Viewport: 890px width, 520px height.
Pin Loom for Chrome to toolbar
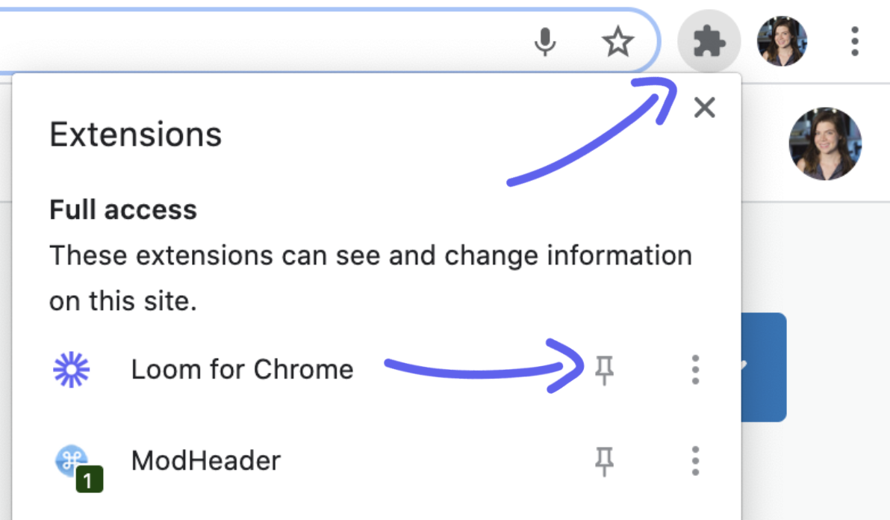pyautogui.click(x=604, y=369)
